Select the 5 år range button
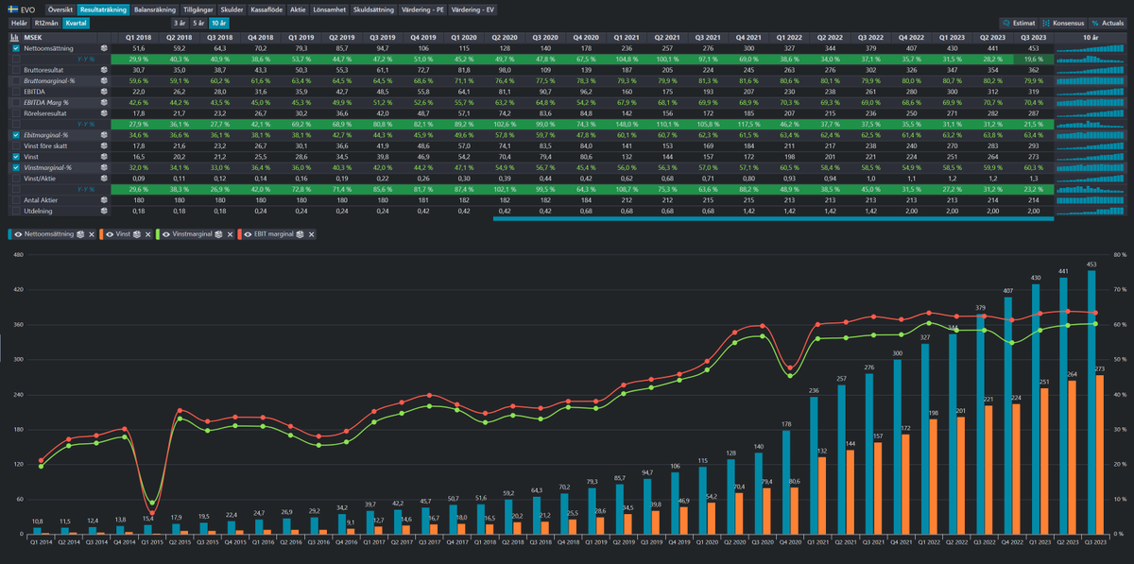The image size is (1134, 564). (198, 23)
